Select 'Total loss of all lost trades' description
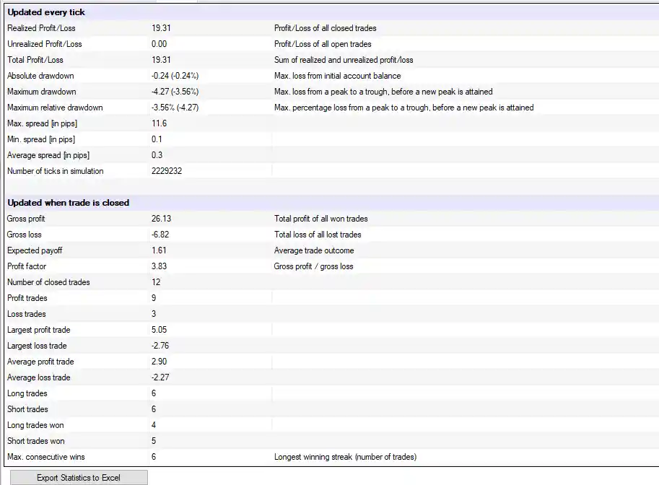The width and height of the screenshot is (659, 485). [318, 235]
